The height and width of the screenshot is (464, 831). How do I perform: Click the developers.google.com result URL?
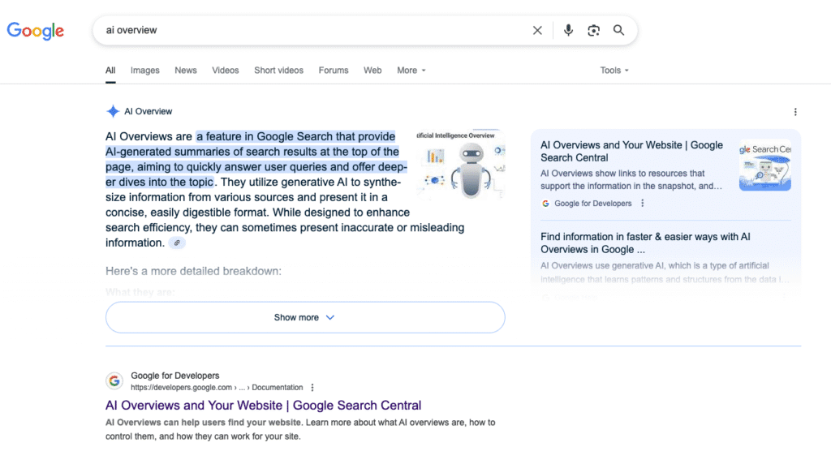coord(217,388)
